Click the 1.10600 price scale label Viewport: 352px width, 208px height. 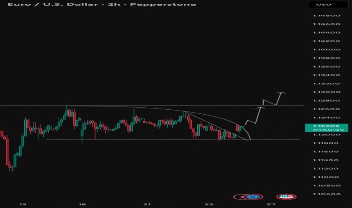[x=327, y=194]
